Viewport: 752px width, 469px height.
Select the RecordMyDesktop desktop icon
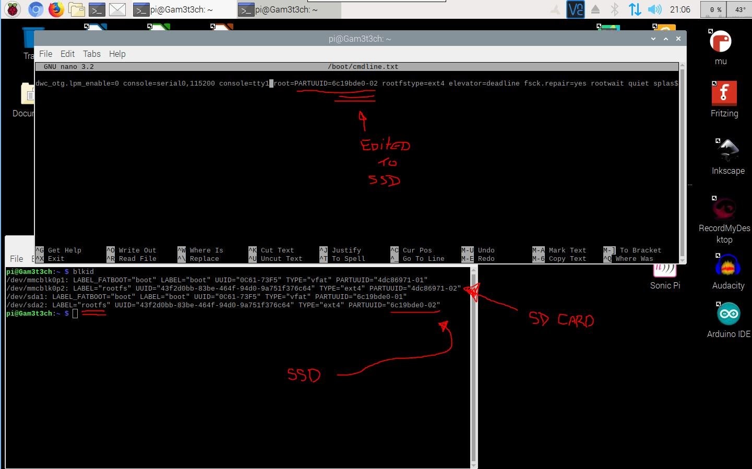pos(724,220)
